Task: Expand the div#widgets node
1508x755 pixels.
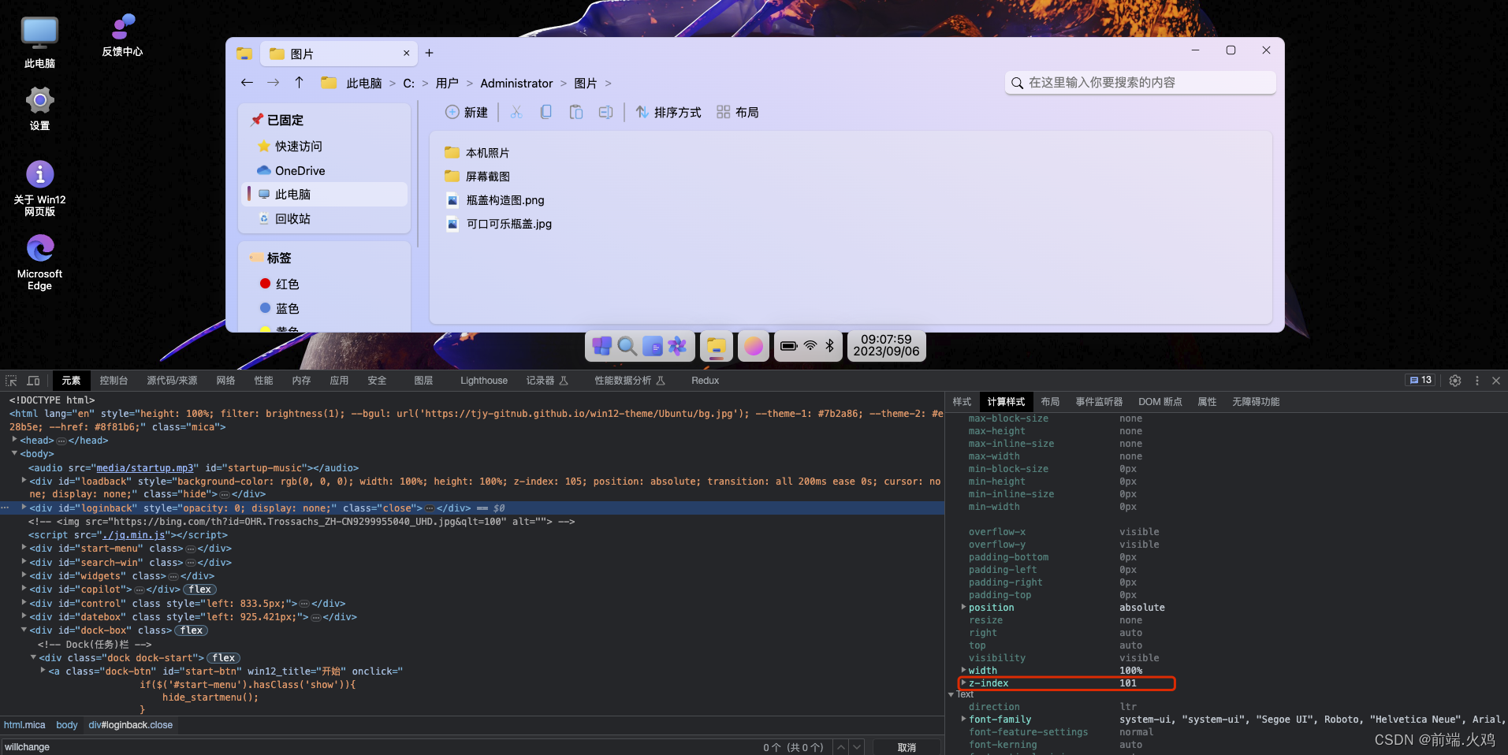Action: pyautogui.click(x=24, y=575)
